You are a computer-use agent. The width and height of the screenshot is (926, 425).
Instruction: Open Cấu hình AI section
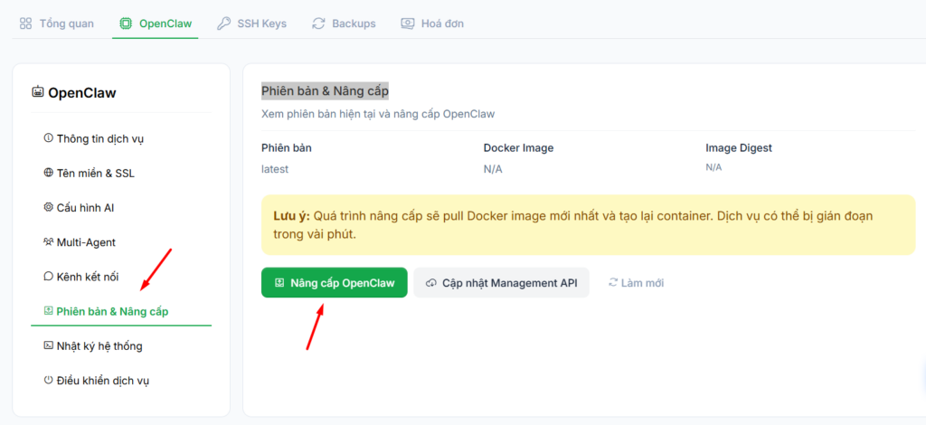pyautogui.click(x=121, y=208)
